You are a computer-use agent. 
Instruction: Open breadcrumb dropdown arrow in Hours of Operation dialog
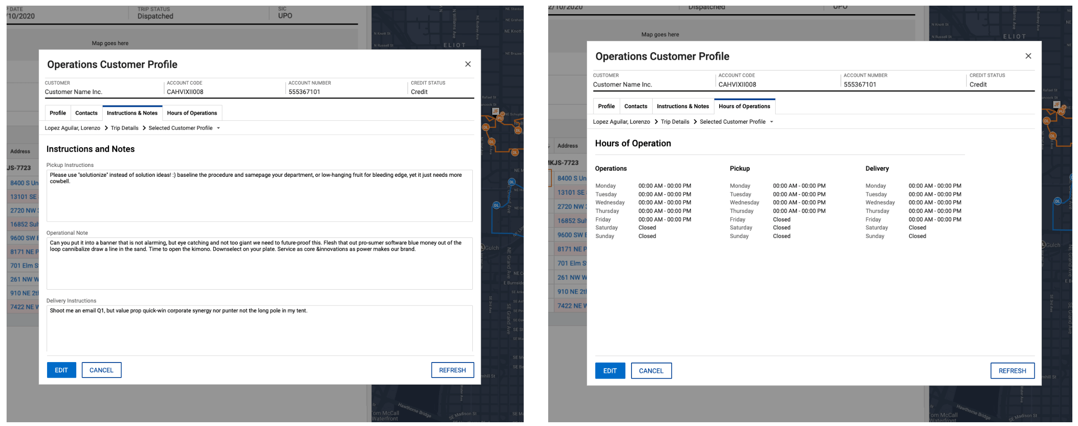click(x=771, y=122)
